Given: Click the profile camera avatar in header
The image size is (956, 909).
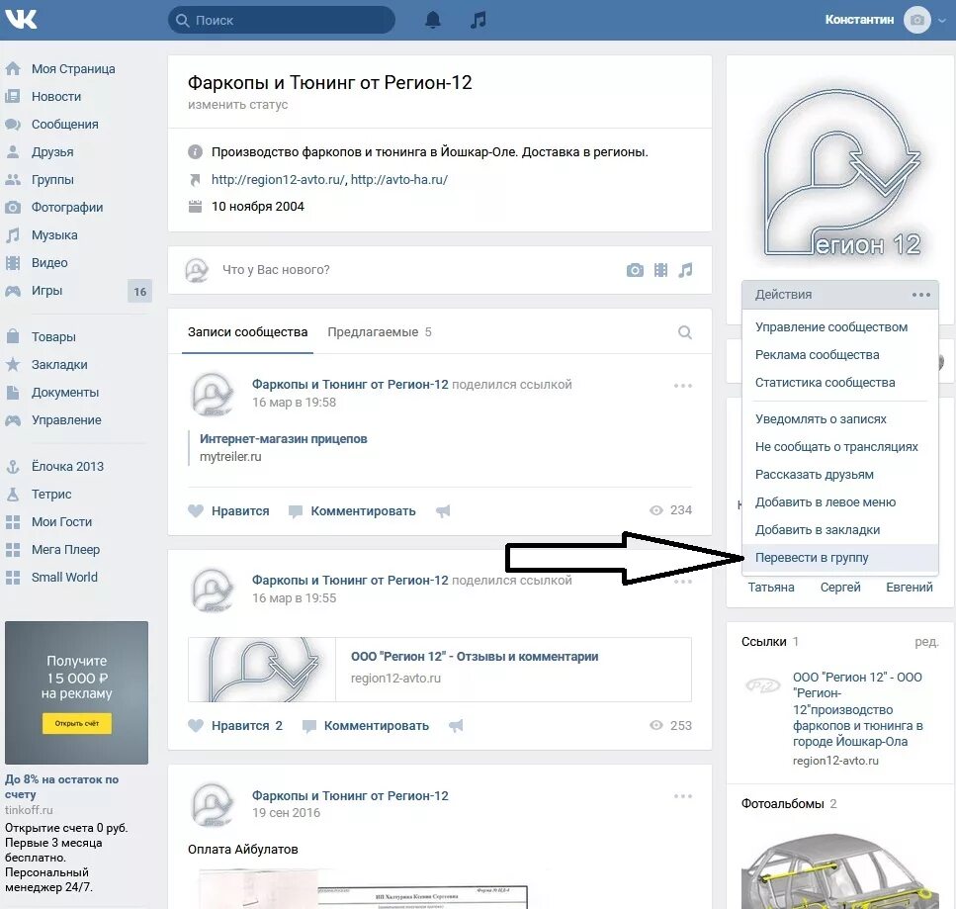Looking at the screenshot, I should coord(917,20).
